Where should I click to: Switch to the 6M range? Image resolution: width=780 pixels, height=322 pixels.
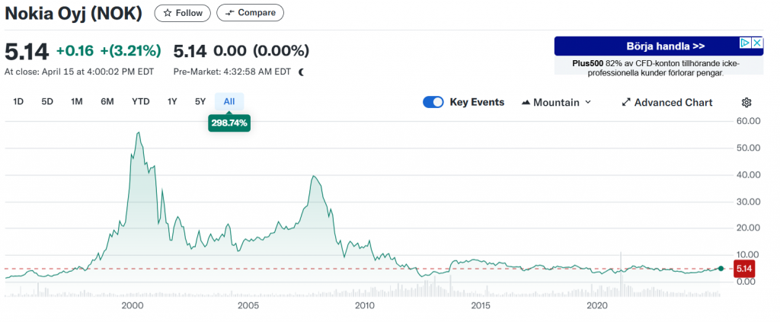point(107,101)
